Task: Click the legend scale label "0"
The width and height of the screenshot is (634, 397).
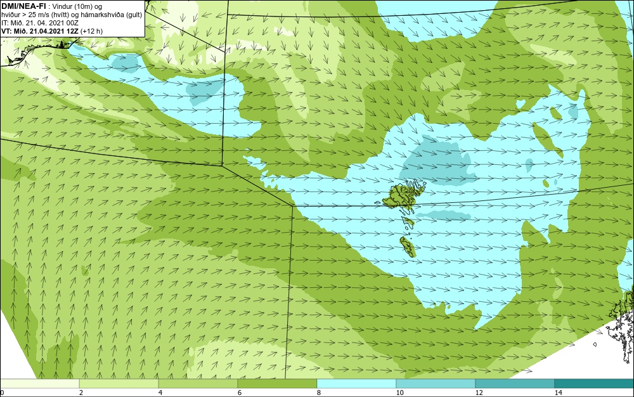Action: point(2,393)
